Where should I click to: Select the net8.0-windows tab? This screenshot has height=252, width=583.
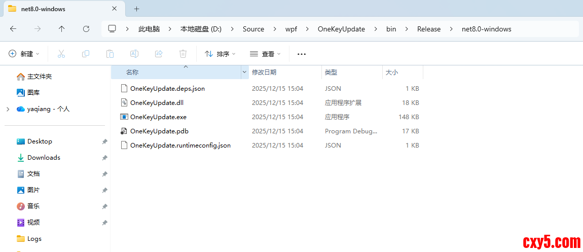point(64,9)
